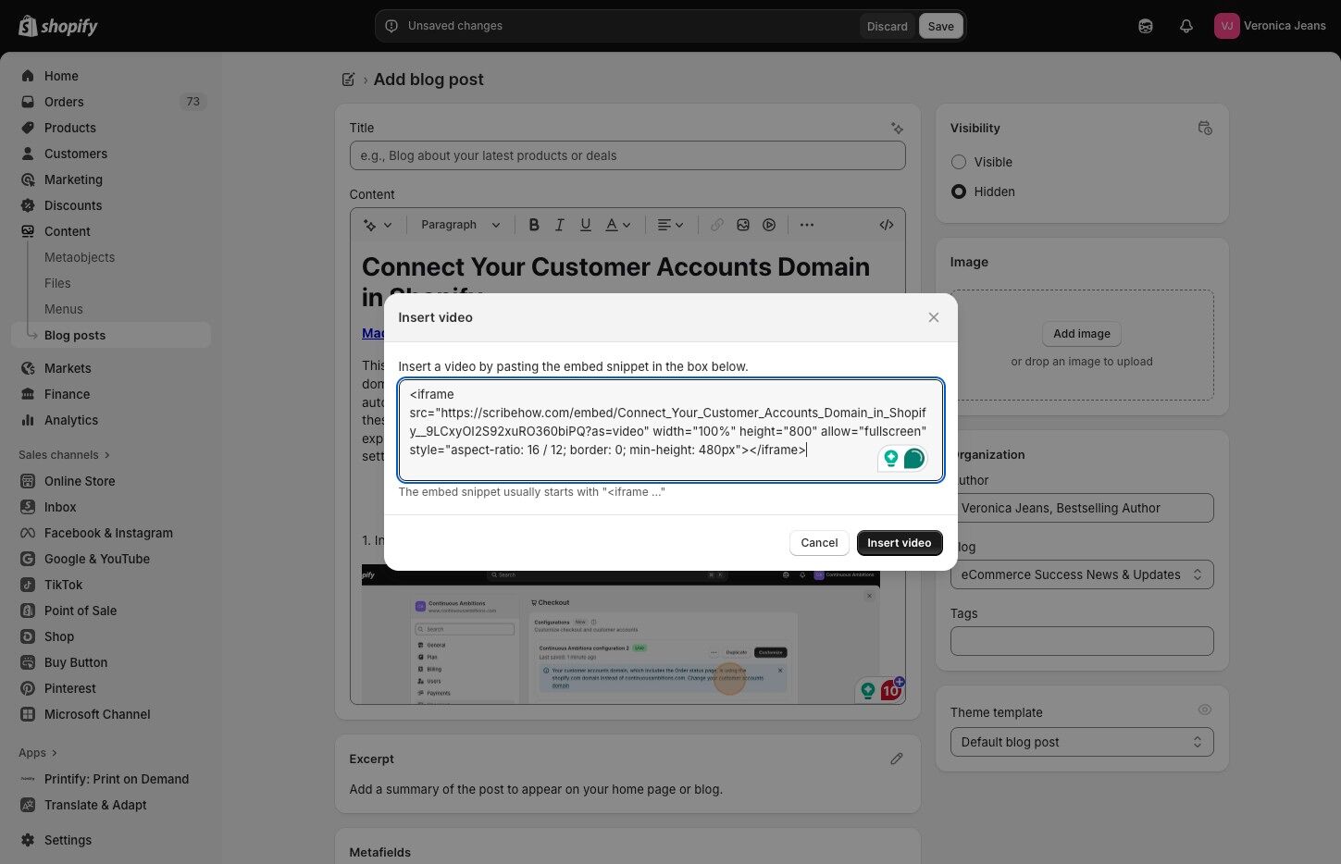This screenshot has width=1341, height=864.
Task: Click the visibility schedule calendar icon
Action: point(1205,128)
